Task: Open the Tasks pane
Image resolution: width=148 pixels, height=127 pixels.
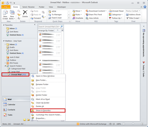Action: coord(8,115)
